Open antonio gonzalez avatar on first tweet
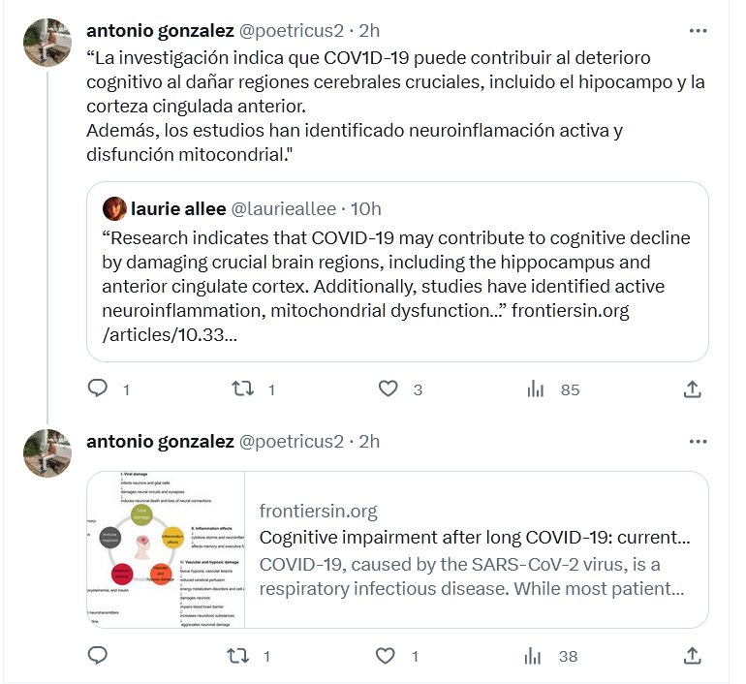Screen dimensions: 746x684 coord(47,42)
